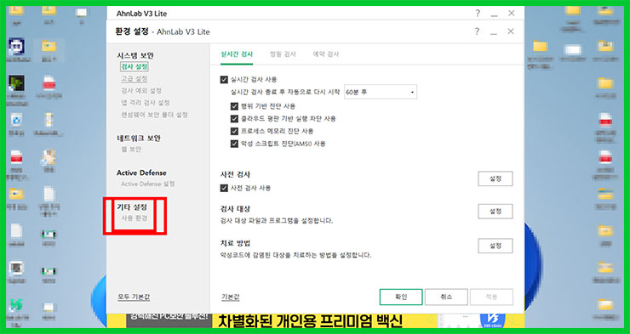Open 앱 격리 검사 설정 in sidebar
Image resolution: width=630 pixels, height=334 pixels.
click(146, 103)
